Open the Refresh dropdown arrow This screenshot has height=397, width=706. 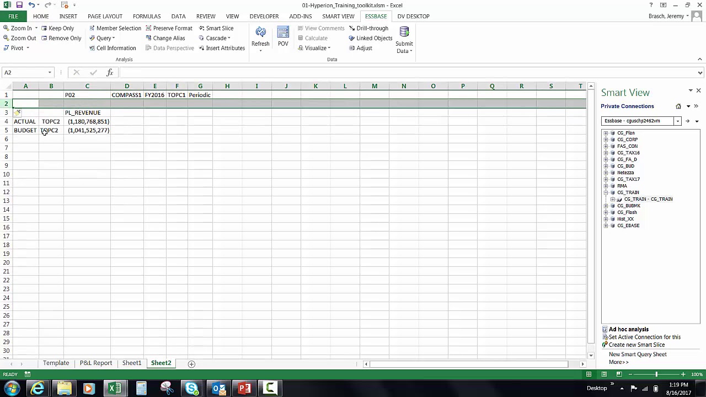point(260,51)
